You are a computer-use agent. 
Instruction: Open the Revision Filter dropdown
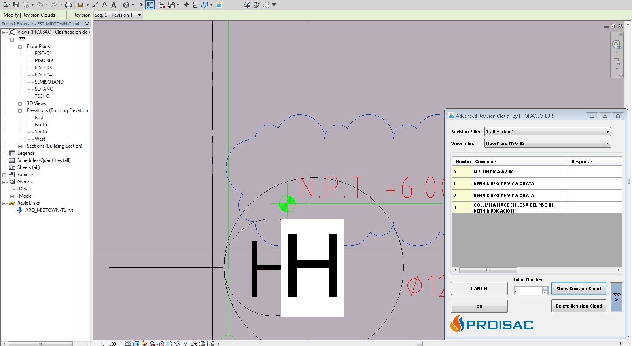(x=547, y=132)
